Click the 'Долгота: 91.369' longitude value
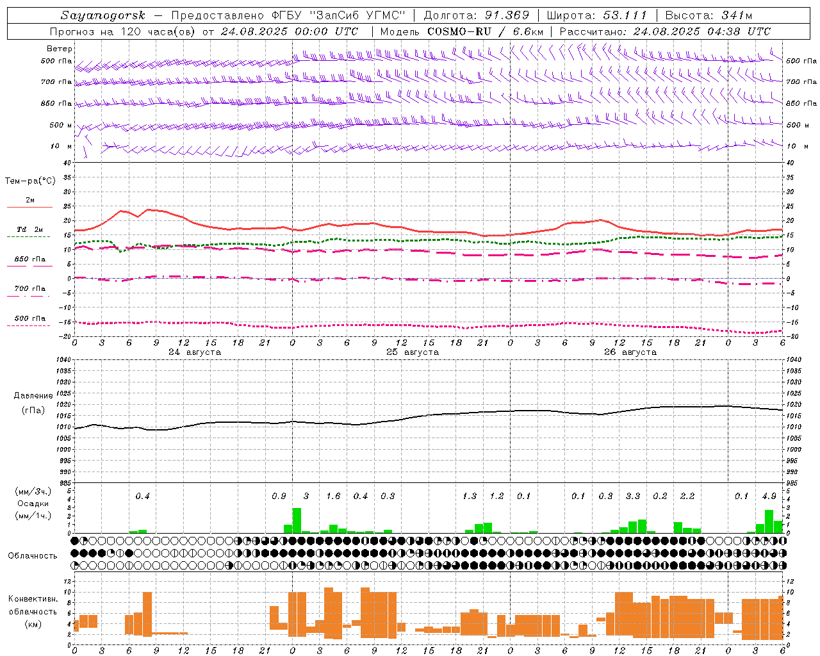Image resolution: width=820 pixels, height=656 pixels. pyautogui.click(x=477, y=15)
